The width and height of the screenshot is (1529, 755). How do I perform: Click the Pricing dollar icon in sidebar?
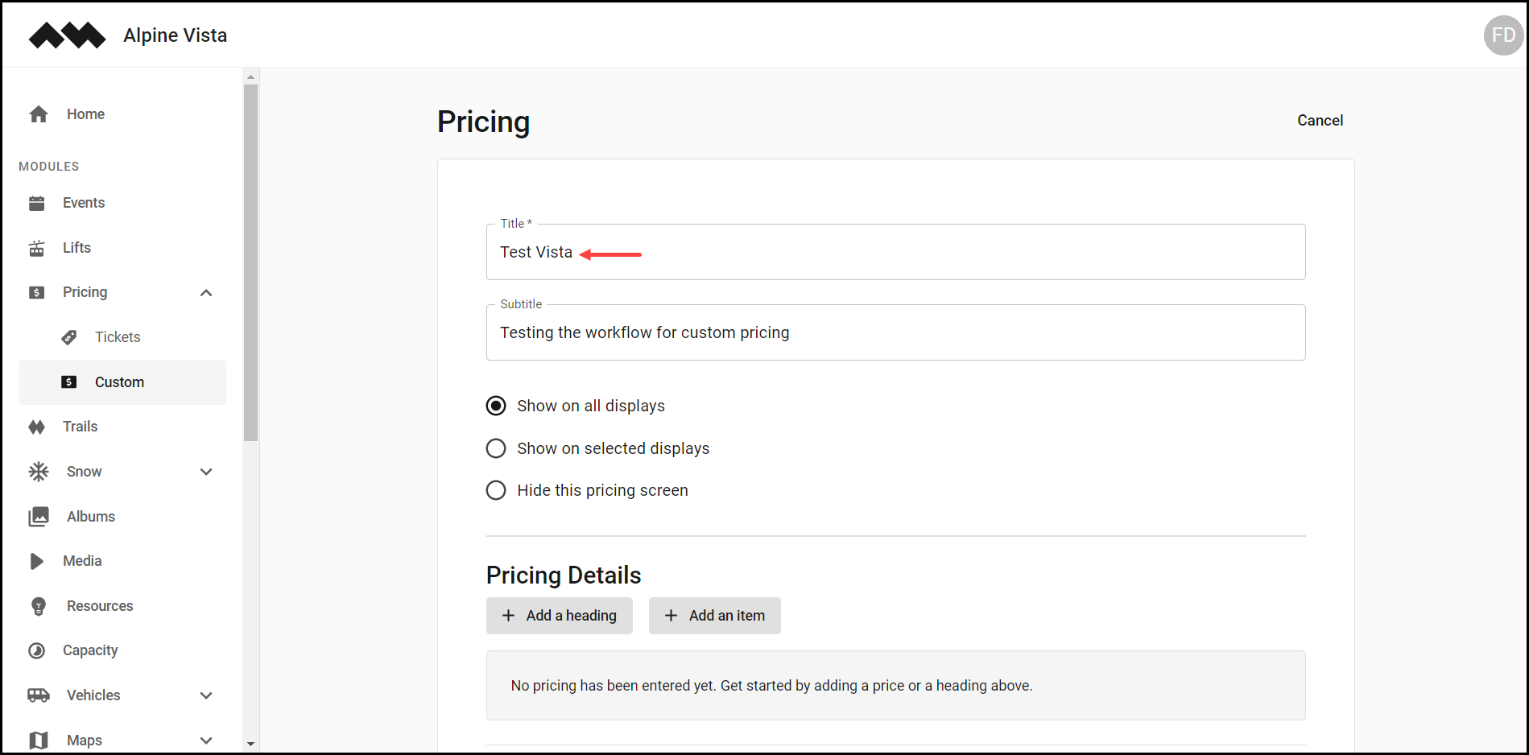tap(37, 292)
